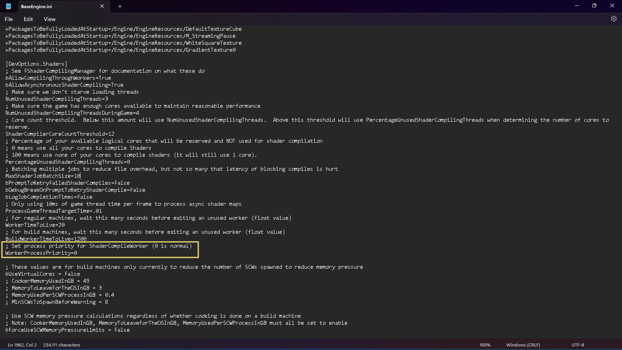Click the WhiteSquareTexture startup package line

pos(124,43)
